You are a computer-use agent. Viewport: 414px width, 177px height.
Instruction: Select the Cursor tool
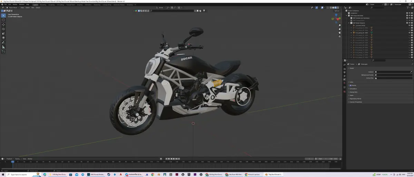pyautogui.click(x=3, y=20)
